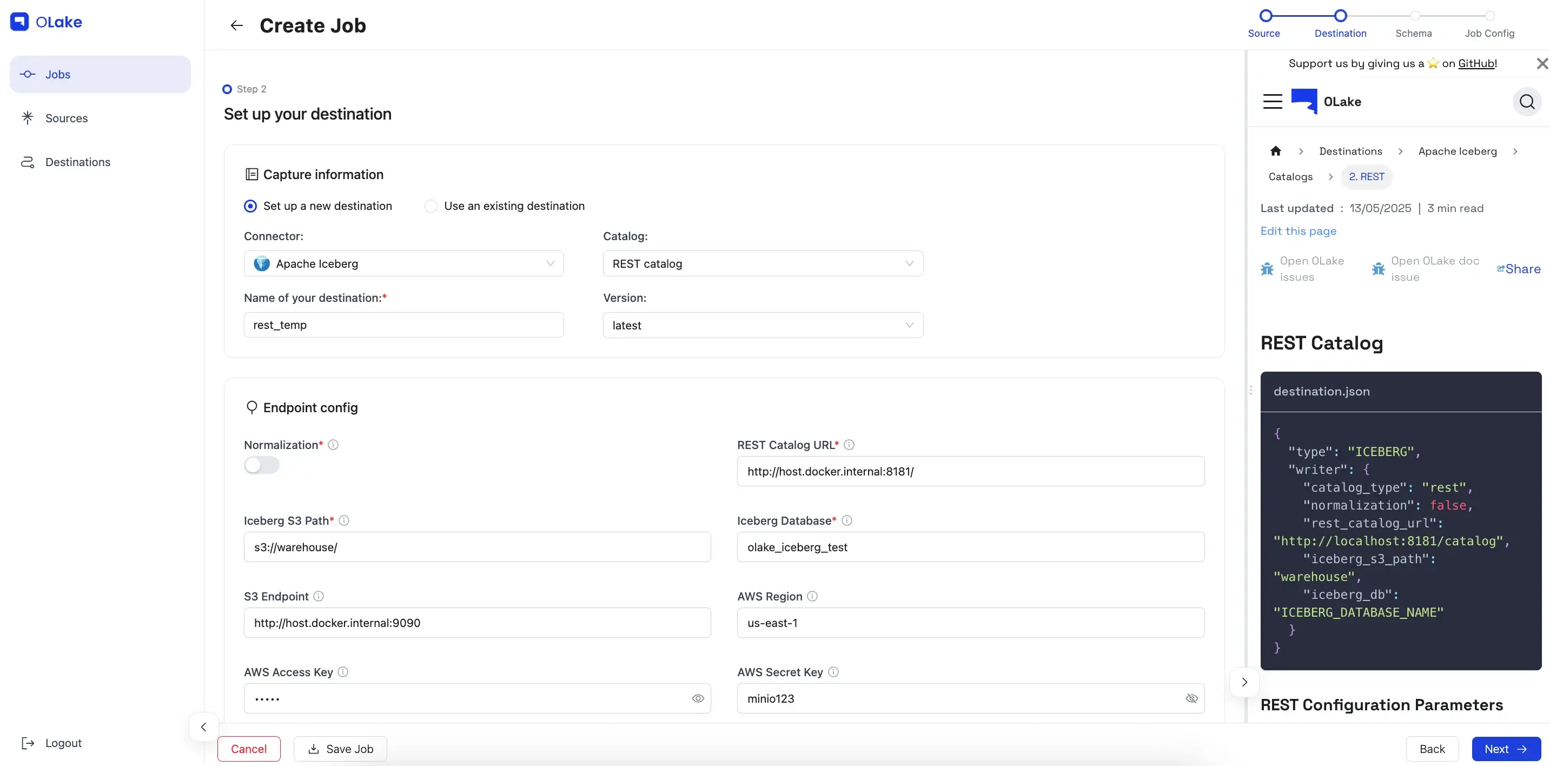The height and width of the screenshot is (766, 1550).
Task: Open the docs hamburger menu
Action: pos(1272,102)
